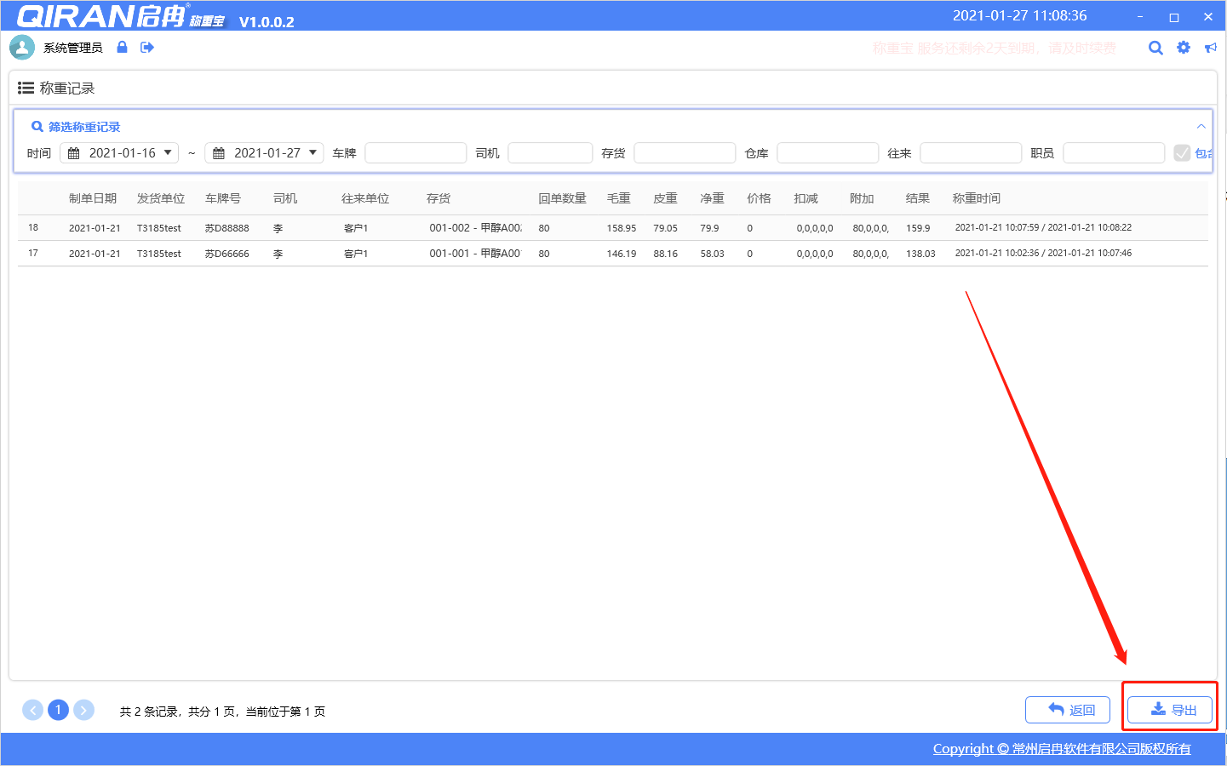Click the list icon beside 称重记录
Viewport: 1227px width, 766px height.
(x=26, y=88)
